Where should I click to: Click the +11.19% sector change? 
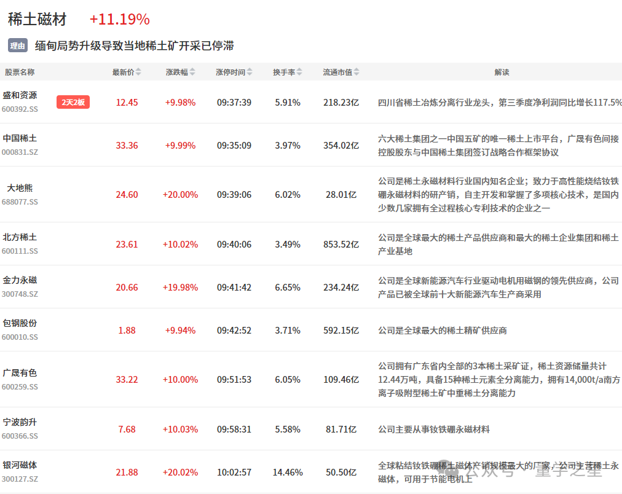120,19
